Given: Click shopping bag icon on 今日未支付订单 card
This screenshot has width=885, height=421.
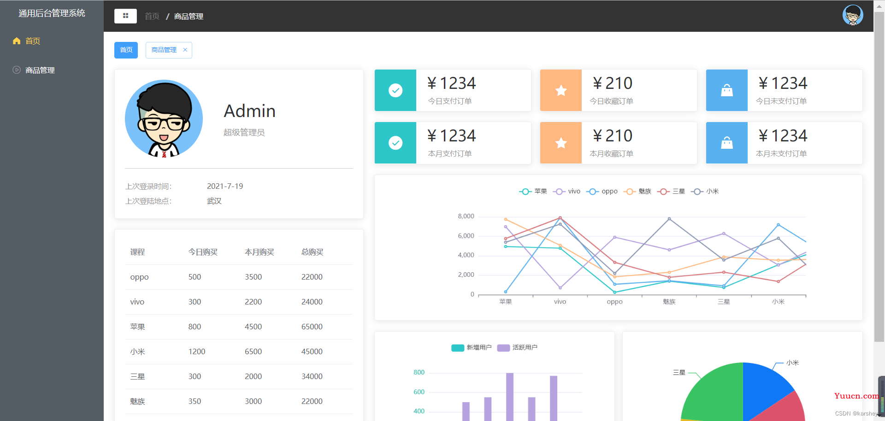Looking at the screenshot, I should [x=727, y=90].
